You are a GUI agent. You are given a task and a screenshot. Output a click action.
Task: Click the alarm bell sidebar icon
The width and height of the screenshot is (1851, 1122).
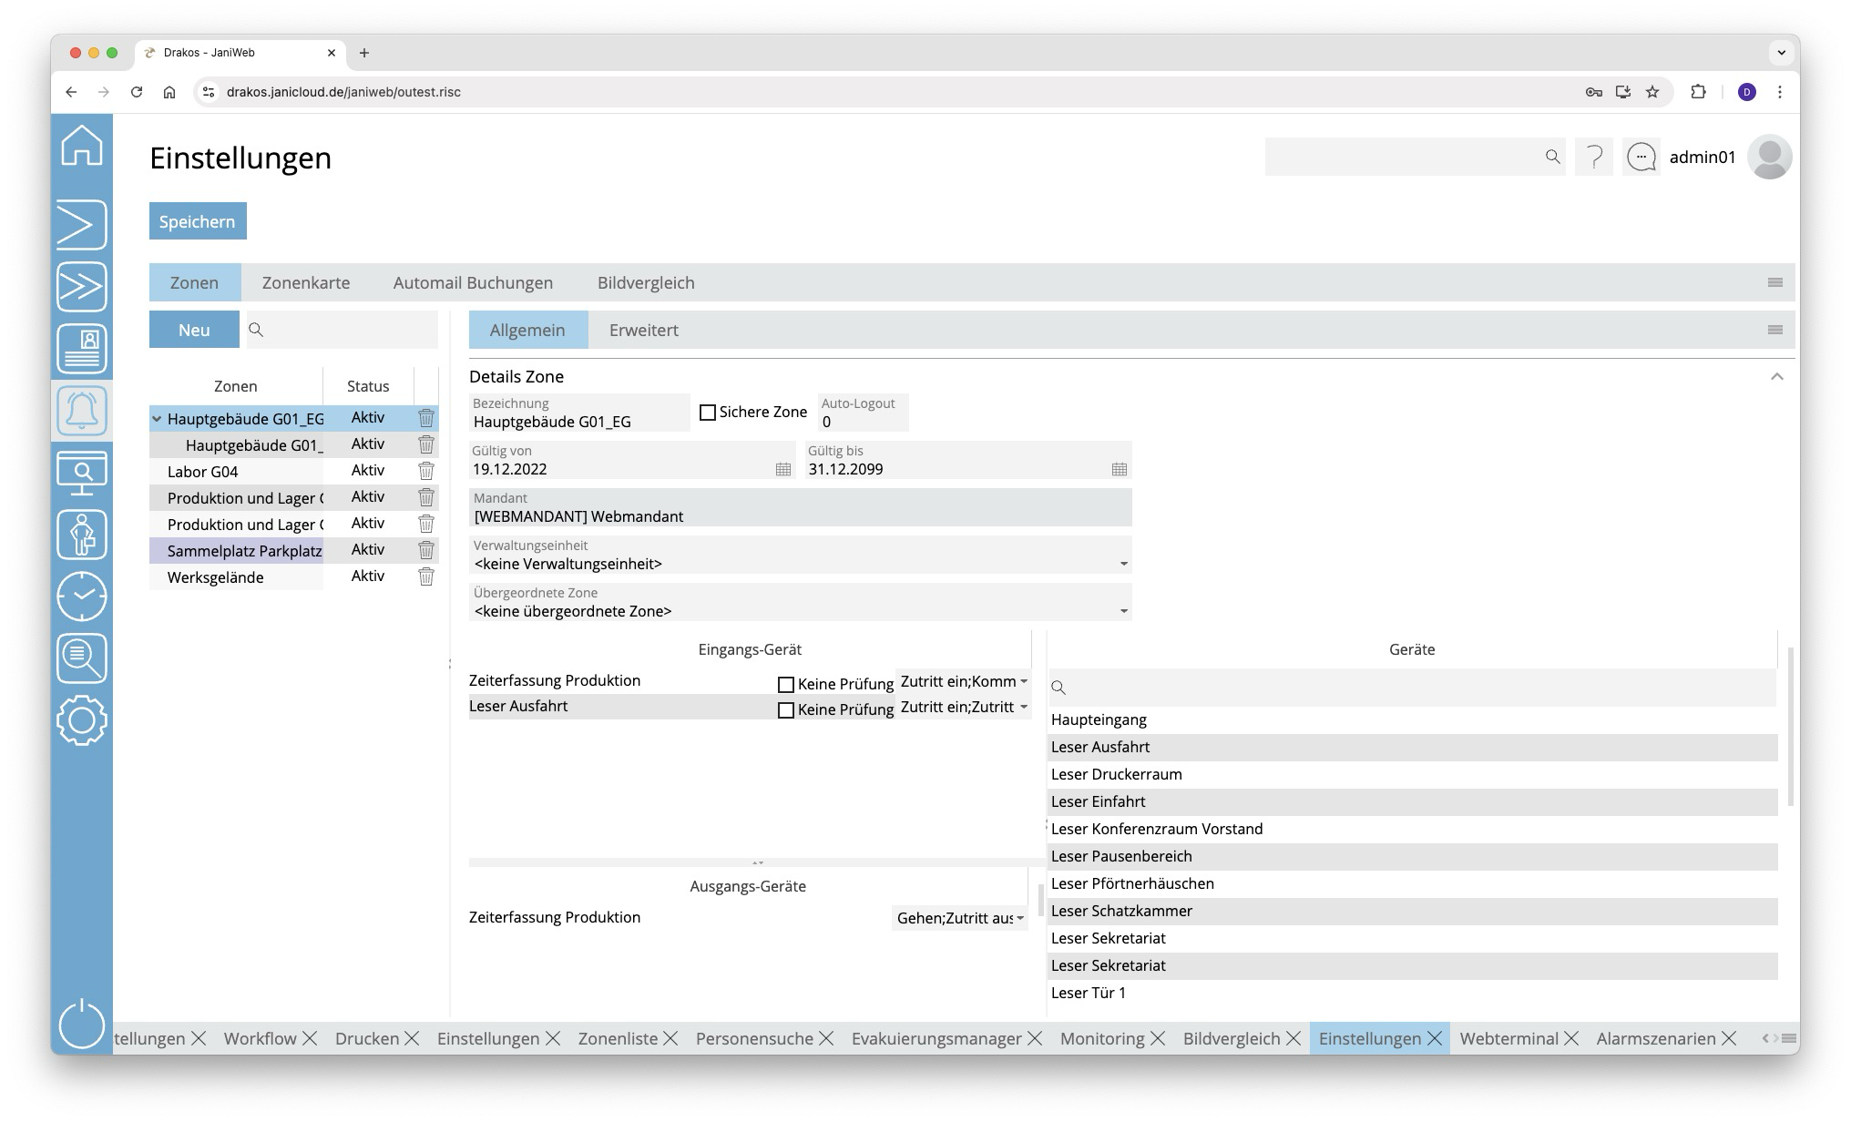(82, 411)
